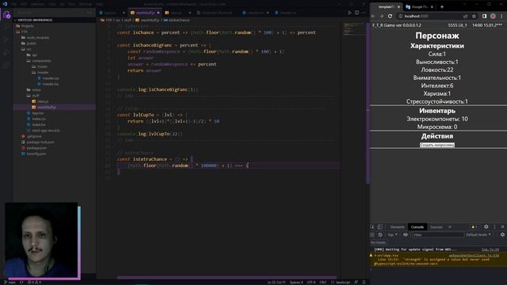Click errors and warnings count in status bar

tap(34, 283)
